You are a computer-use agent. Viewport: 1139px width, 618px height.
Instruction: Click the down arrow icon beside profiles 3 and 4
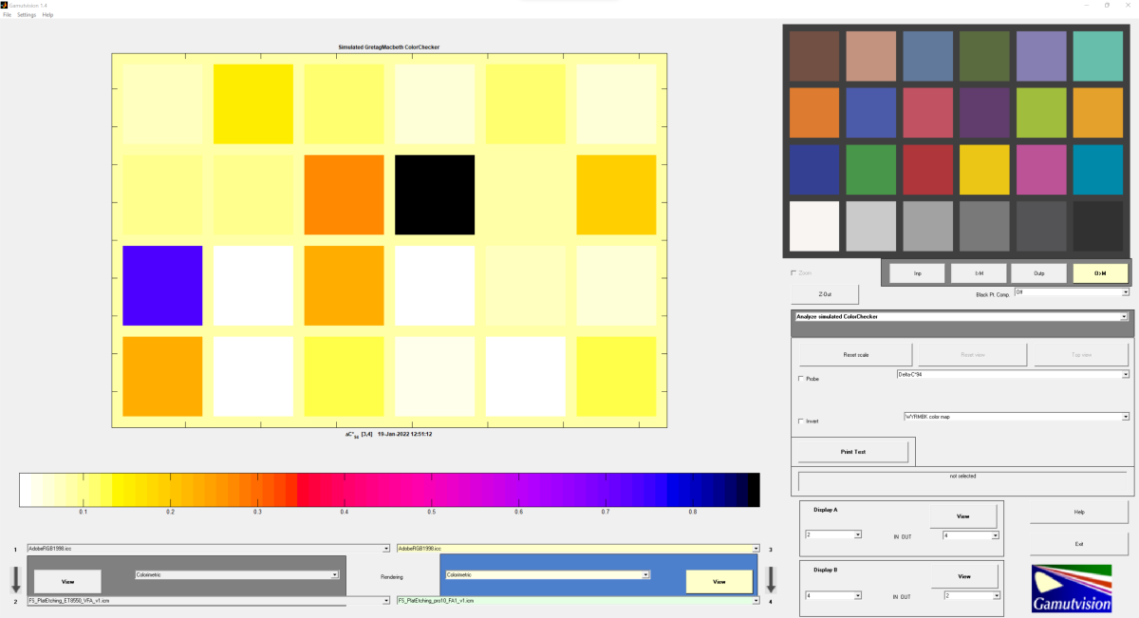point(772,578)
